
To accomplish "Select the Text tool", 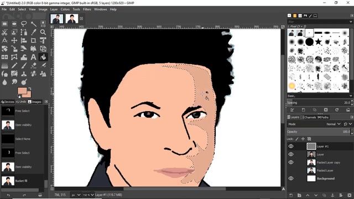I will pos(33,57).
